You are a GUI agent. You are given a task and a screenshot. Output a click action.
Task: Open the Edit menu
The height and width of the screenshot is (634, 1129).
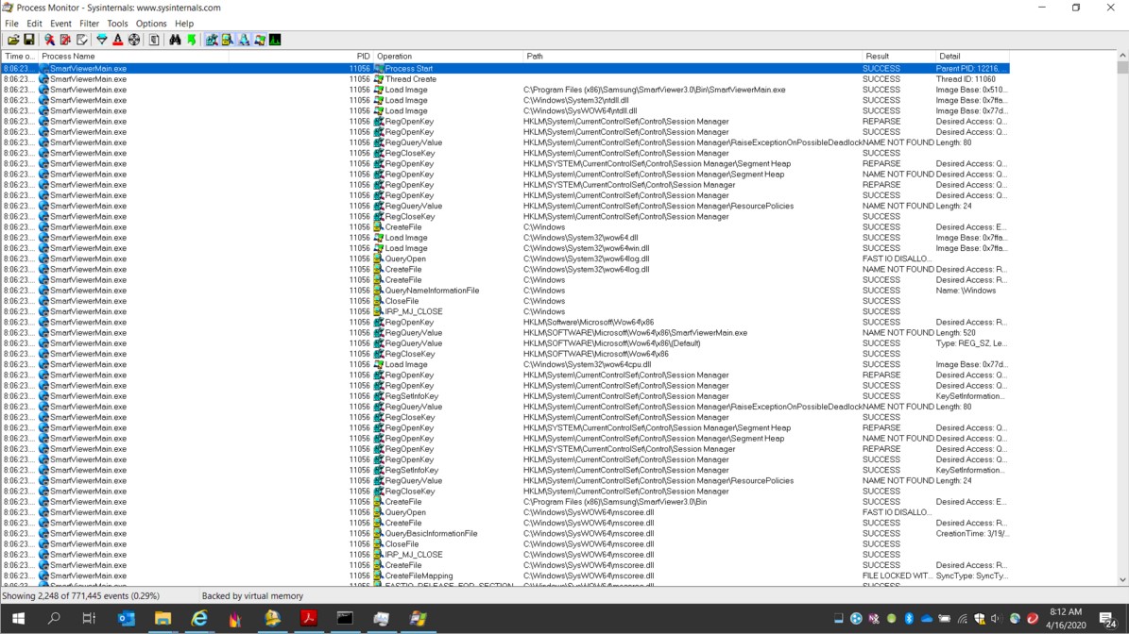coord(34,23)
